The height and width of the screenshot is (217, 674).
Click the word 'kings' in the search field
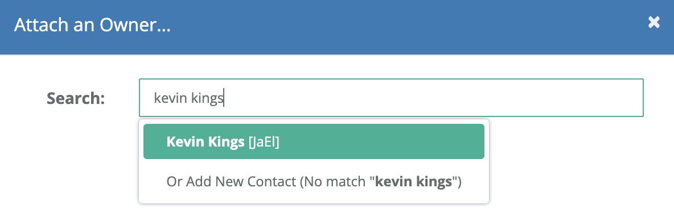(x=207, y=99)
